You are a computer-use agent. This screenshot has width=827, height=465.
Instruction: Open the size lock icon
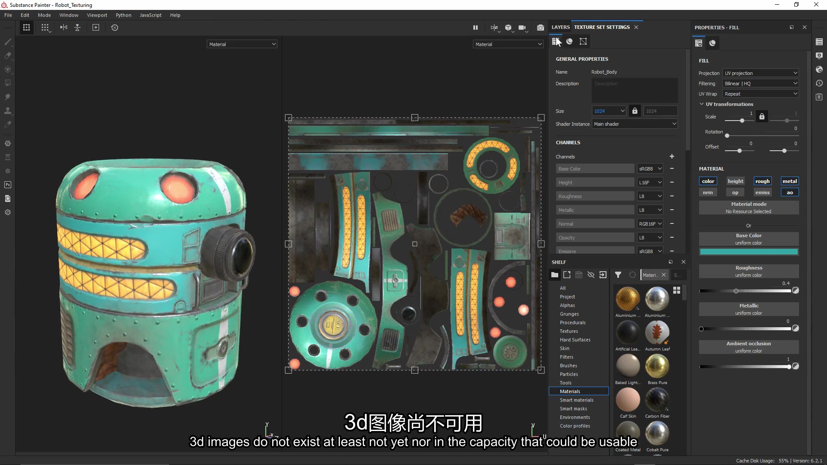[x=634, y=111]
